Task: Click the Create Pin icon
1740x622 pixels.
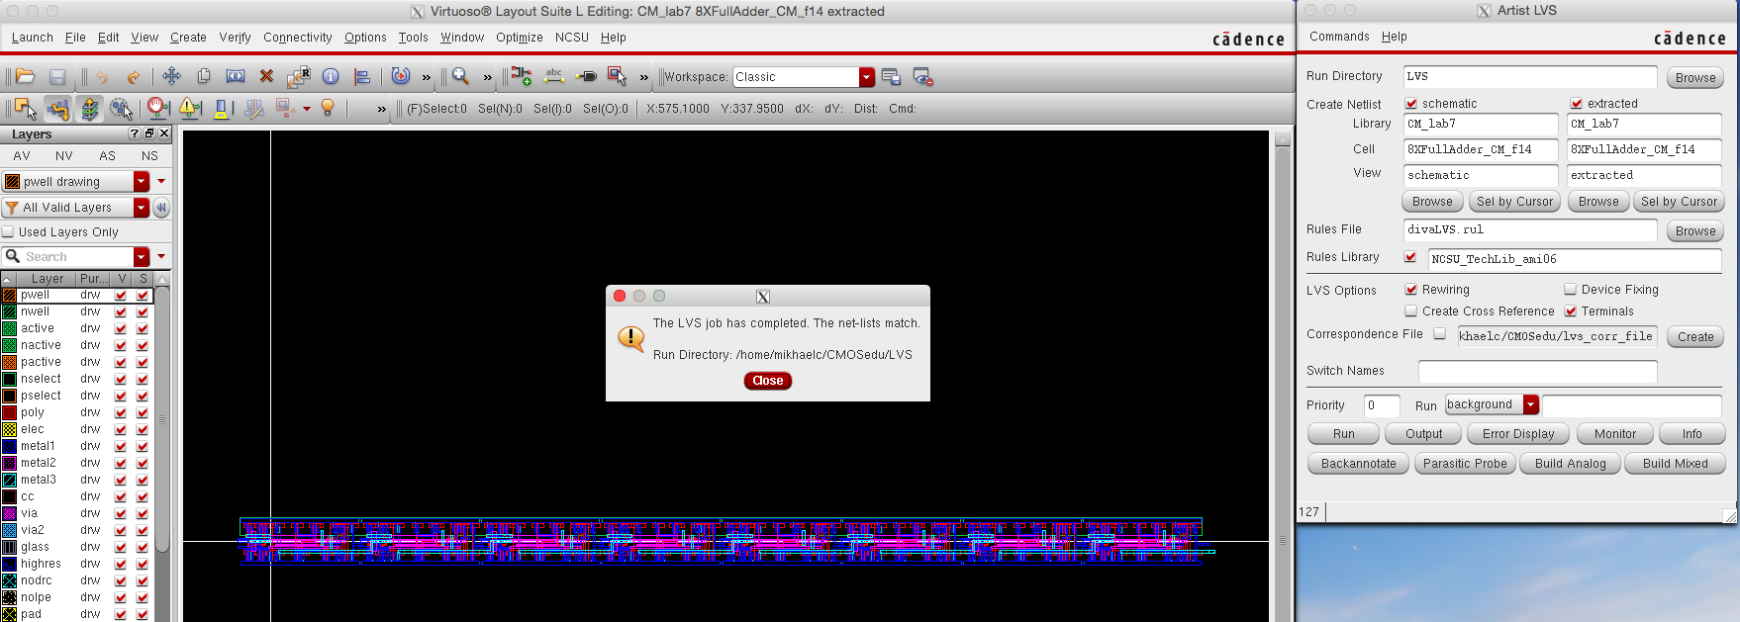Action: tap(586, 76)
